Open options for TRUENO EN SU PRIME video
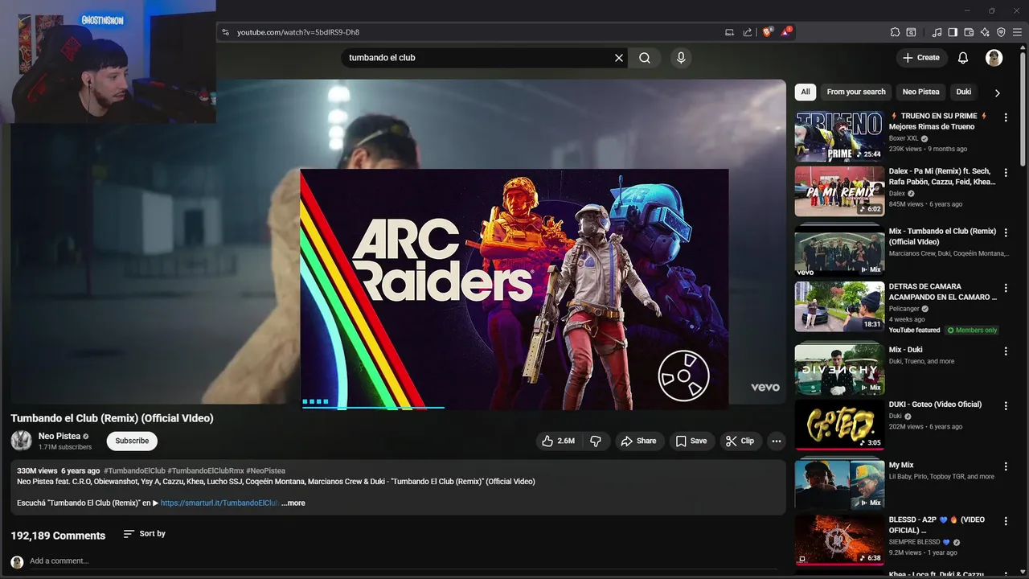Image resolution: width=1029 pixels, height=579 pixels. (x=1005, y=117)
